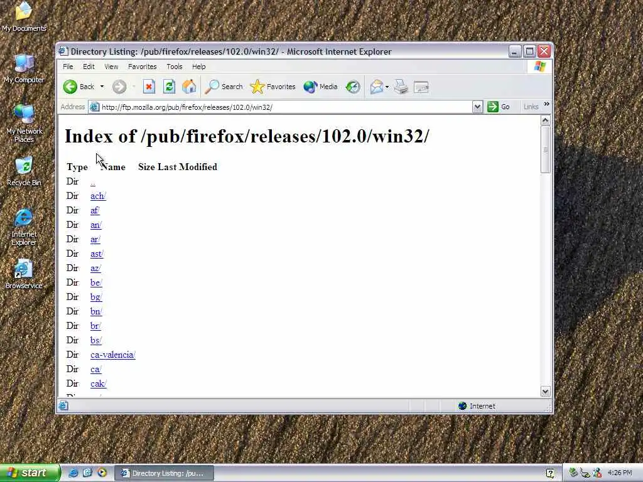Screen dimensions: 643x482
Task: Open the parent directory '..' link
Action: [x=93, y=181]
